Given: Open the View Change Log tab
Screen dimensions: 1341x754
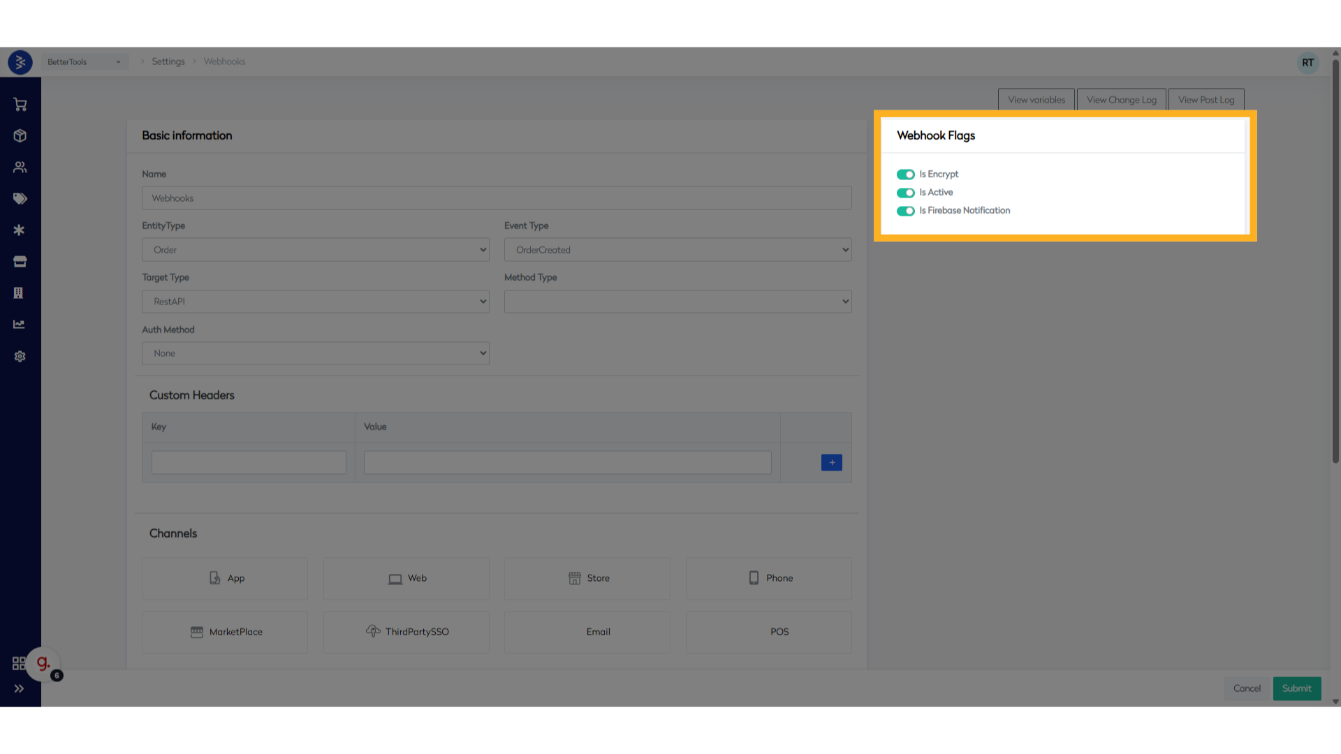Looking at the screenshot, I should point(1121,99).
